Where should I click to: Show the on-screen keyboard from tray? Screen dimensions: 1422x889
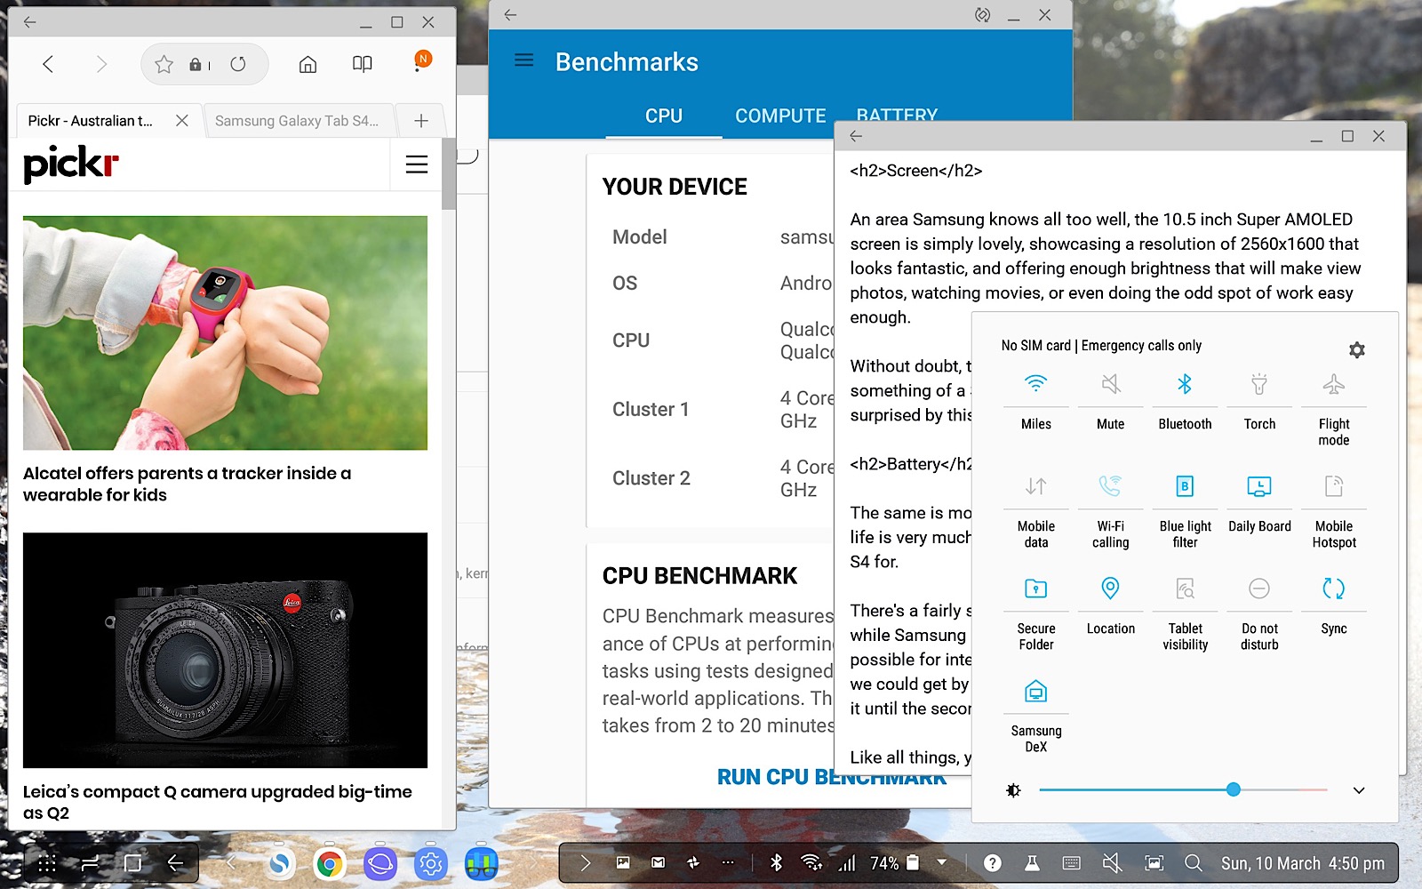pos(1071,863)
